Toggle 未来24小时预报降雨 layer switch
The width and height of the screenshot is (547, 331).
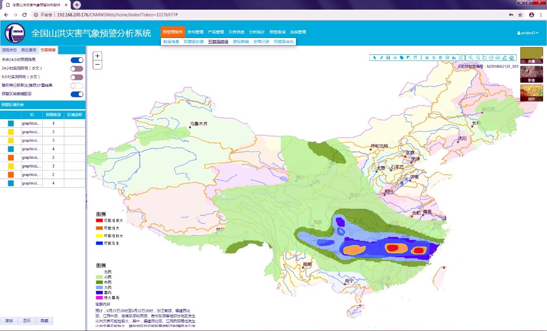77,60
